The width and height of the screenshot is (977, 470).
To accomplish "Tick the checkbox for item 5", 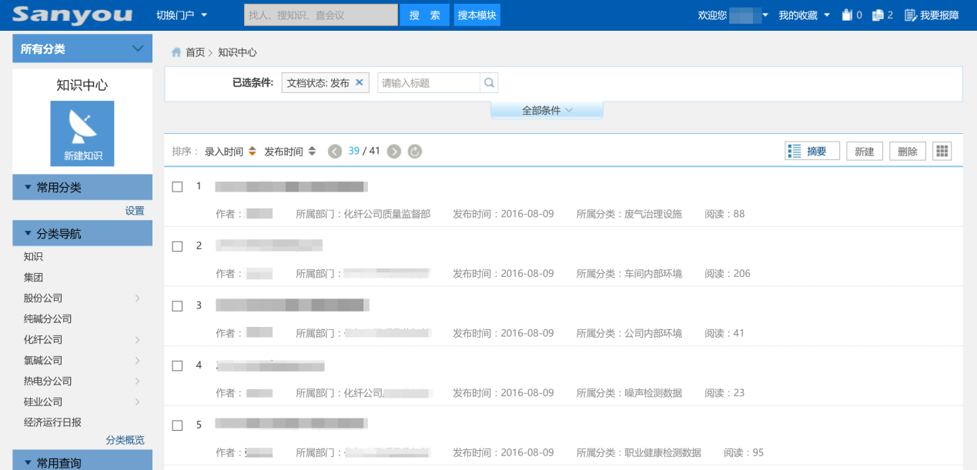I will point(177,425).
